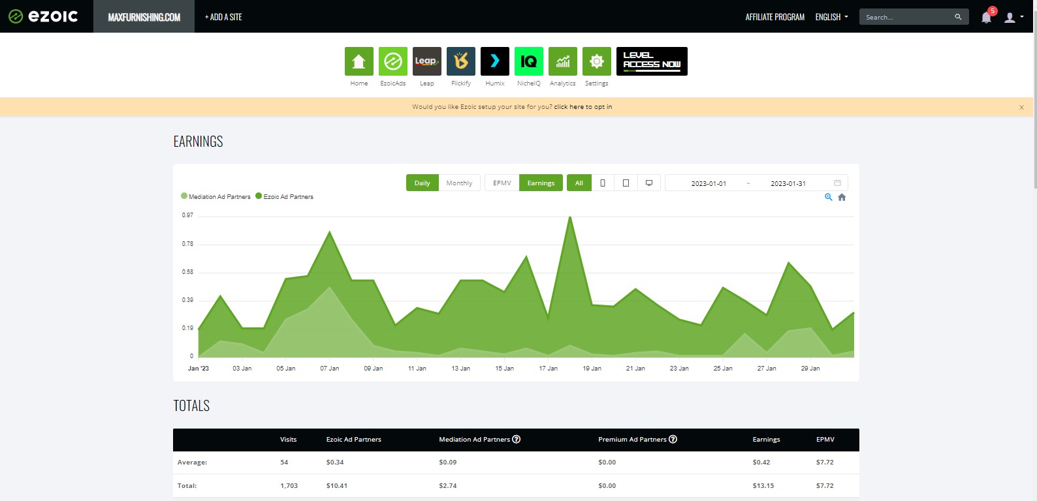Expand the English language dropdown

[831, 17]
